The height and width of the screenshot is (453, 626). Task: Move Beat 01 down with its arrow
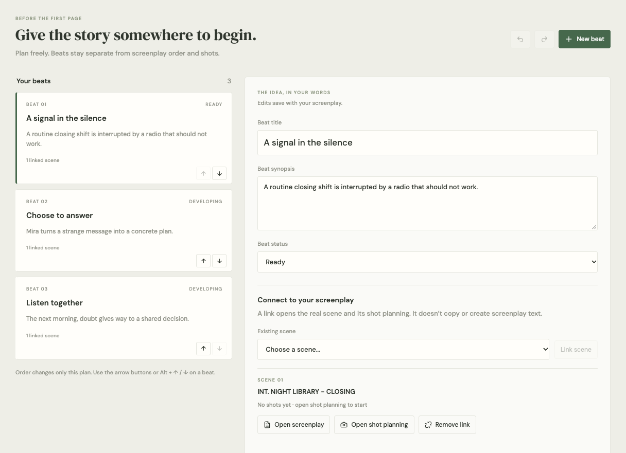tap(219, 173)
